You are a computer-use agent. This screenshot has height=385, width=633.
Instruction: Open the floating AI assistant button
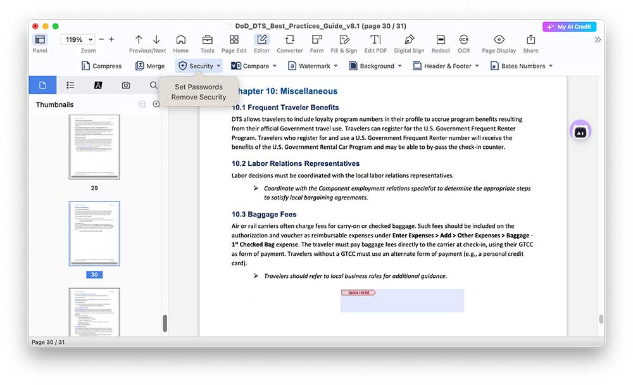click(x=580, y=131)
